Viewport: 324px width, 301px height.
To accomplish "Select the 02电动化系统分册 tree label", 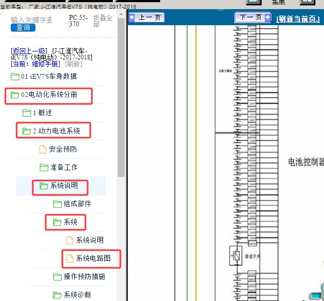I will coord(49,95).
